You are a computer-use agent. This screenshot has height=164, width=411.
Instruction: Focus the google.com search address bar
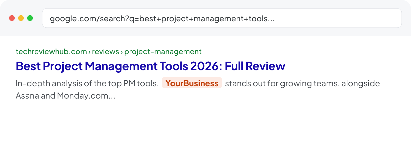coord(222,18)
